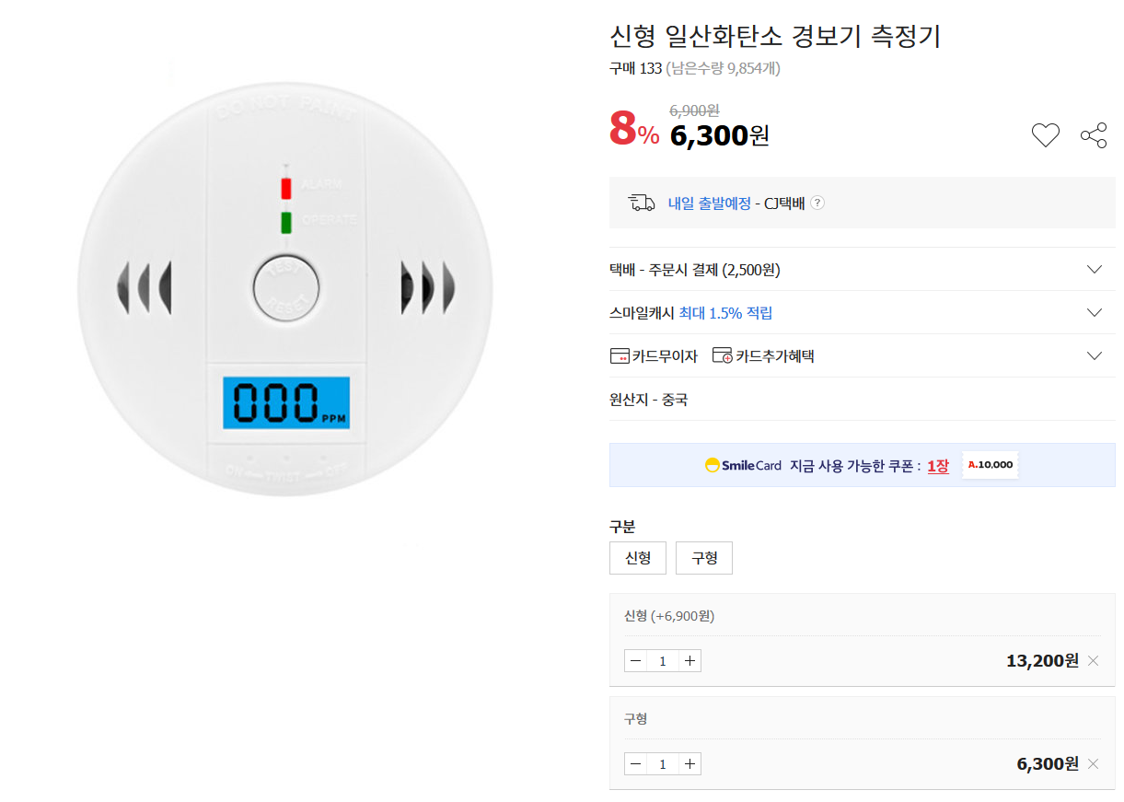Image resolution: width=1124 pixels, height=802 pixels.
Task: Click the share icon
Action: pyautogui.click(x=1094, y=135)
